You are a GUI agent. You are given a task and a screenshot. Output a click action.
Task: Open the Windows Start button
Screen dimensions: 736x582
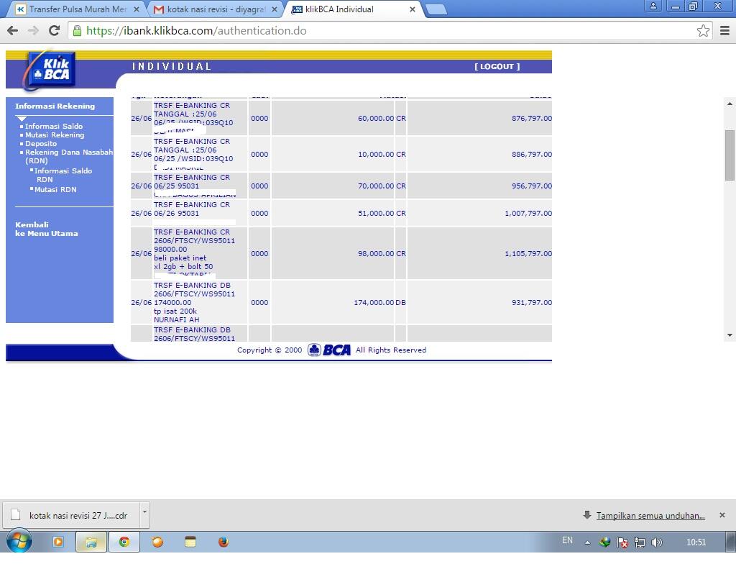(19, 542)
